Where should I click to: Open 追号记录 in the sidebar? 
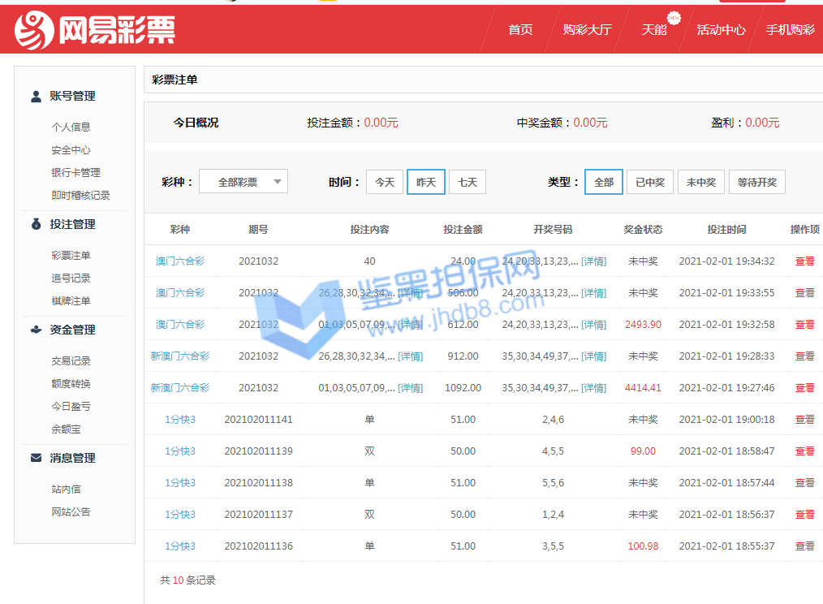[x=71, y=278]
